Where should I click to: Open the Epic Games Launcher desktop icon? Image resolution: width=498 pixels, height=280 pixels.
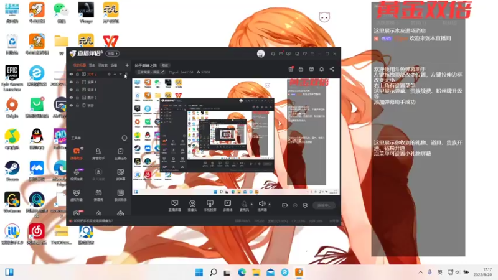tap(12, 78)
